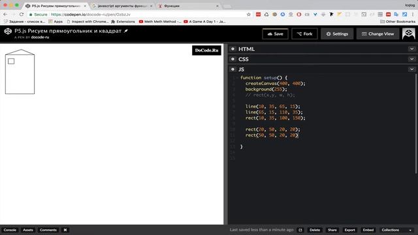Delete this pen
This screenshot has width=418, height=235.
click(x=315, y=230)
